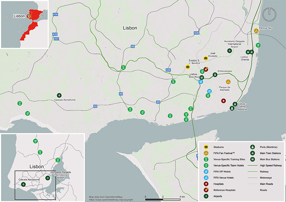
Task: Click the compass north indicator icon
Action: pyautogui.click(x=269, y=14)
